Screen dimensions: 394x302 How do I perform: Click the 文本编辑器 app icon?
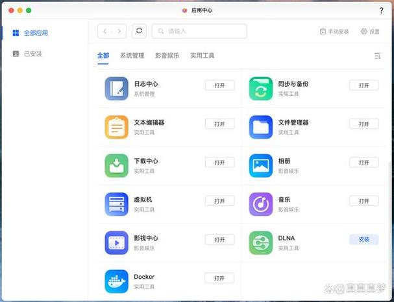click(116, 127)
